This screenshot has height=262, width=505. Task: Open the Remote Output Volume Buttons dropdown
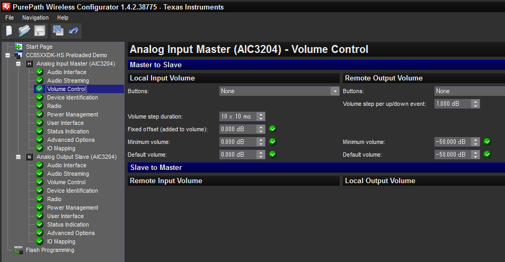pyautogui.click(x=469, y=91)
